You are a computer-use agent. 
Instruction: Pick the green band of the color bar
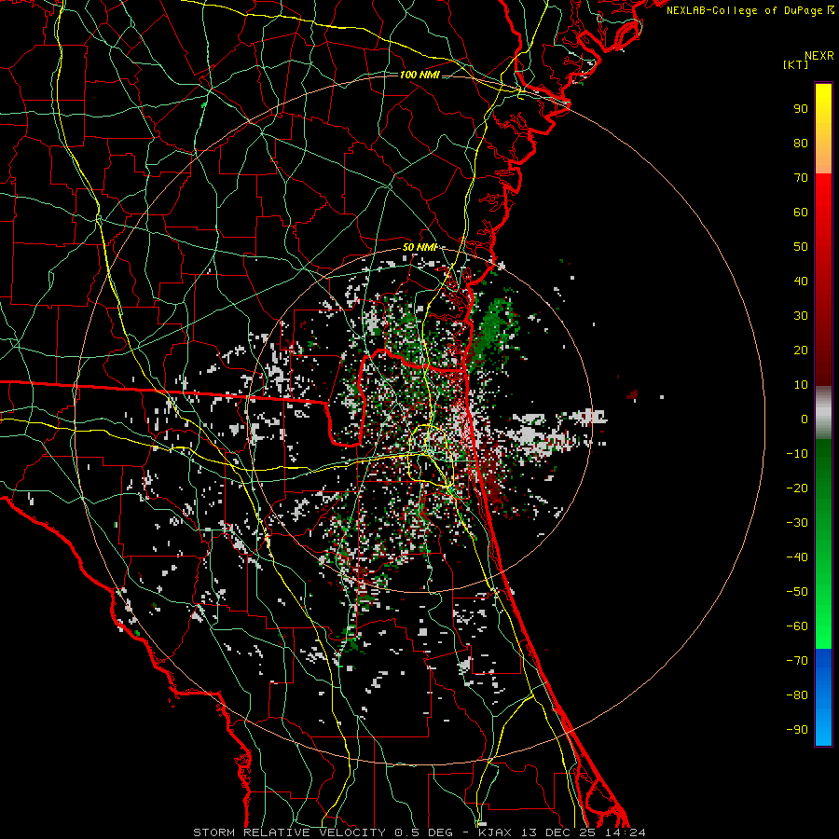pyautogui.click(x=823, y=543)
